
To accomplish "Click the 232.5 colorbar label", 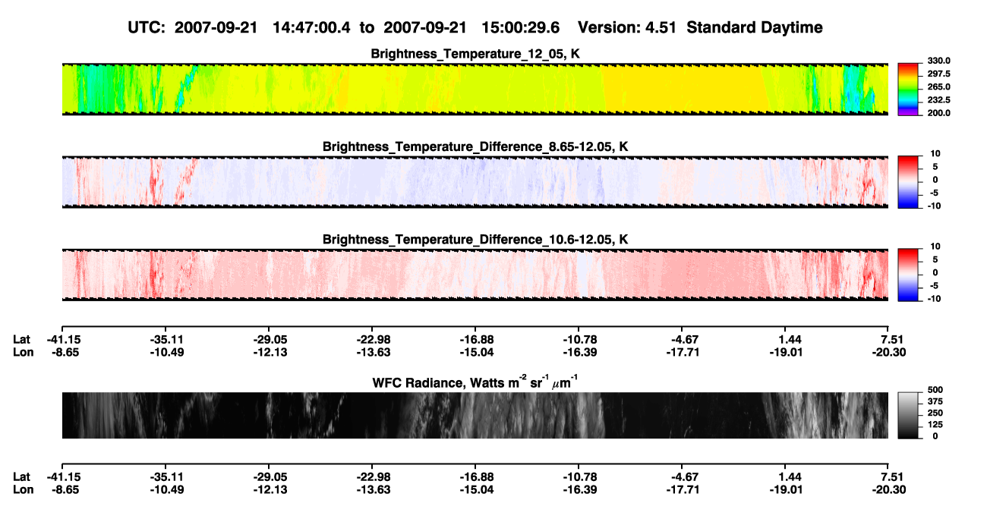I will point(939,100).
